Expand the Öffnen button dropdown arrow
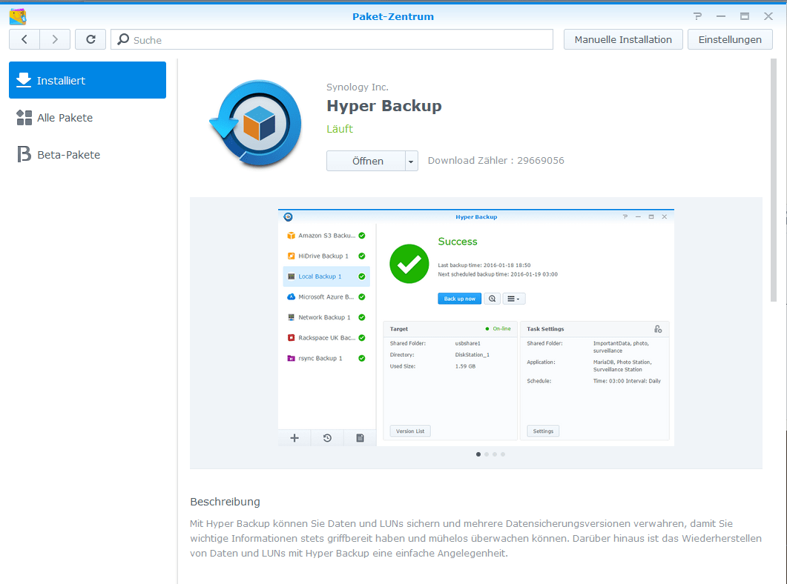 [409, 161]
